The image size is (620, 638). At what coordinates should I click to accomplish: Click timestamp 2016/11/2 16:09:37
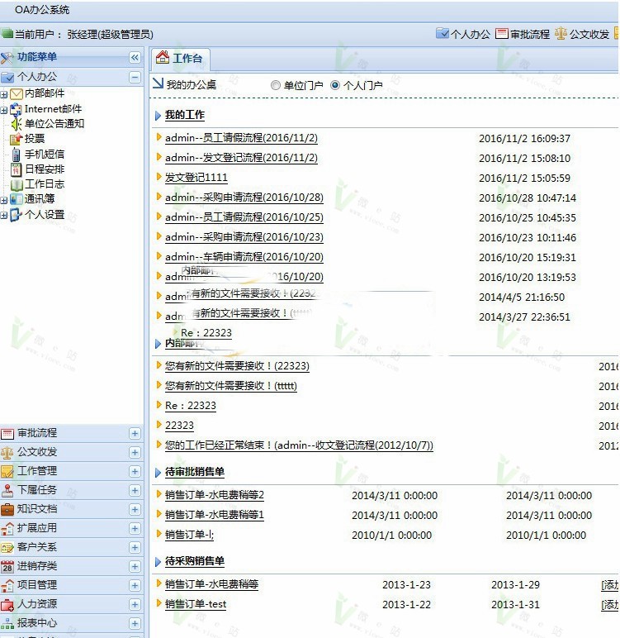pos(524,138)
